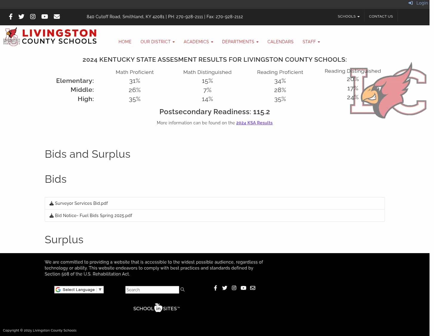Click the envelope icon in the footer
This screenshot has width=434, height=336.
click(253, 288)
